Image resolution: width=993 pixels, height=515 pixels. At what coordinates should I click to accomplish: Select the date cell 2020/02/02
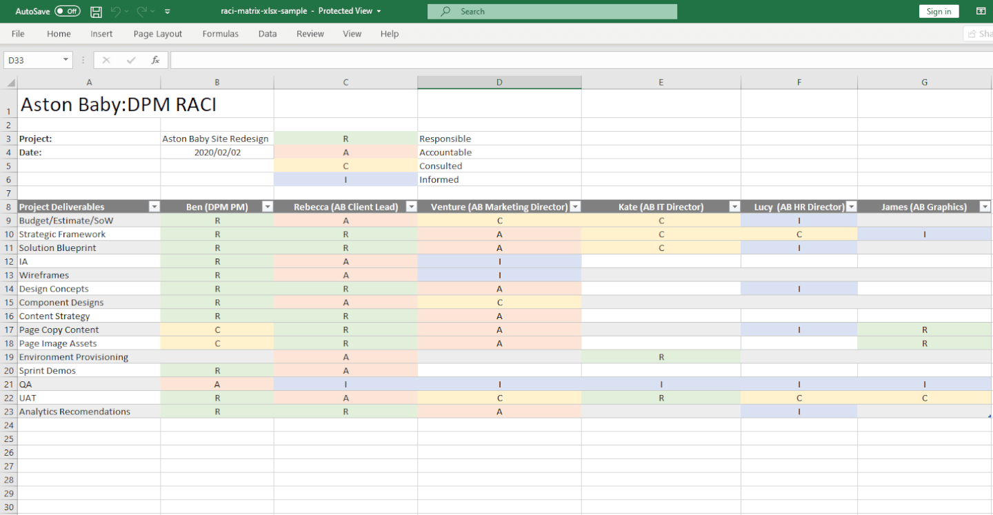click(217, 152)
